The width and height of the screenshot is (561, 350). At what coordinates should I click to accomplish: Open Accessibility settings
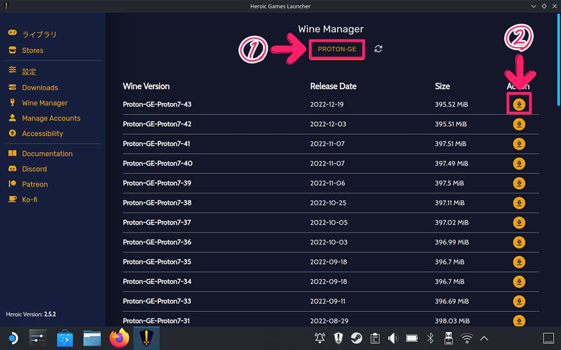36,133
